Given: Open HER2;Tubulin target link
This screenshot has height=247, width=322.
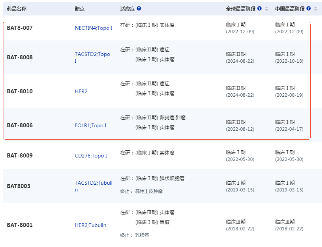Looking at the screenshot, I should tap(91, 225).
